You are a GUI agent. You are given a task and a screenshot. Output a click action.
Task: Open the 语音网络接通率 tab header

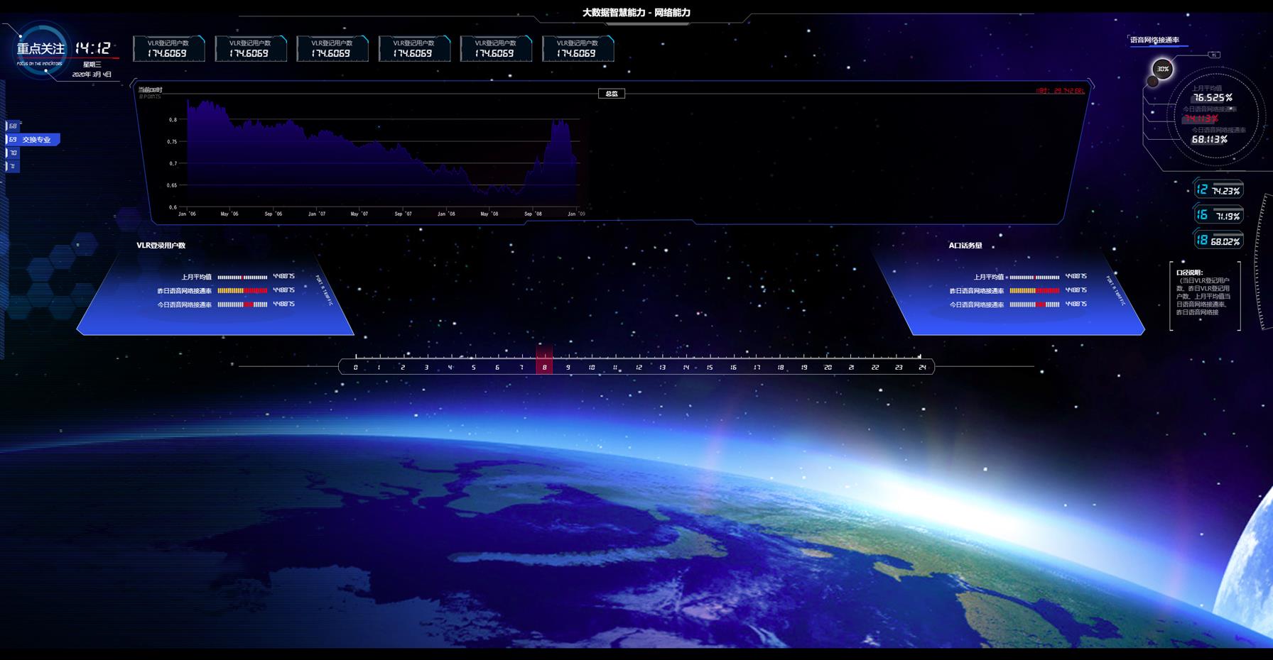pyautogui.click(x=1155, y=40)
